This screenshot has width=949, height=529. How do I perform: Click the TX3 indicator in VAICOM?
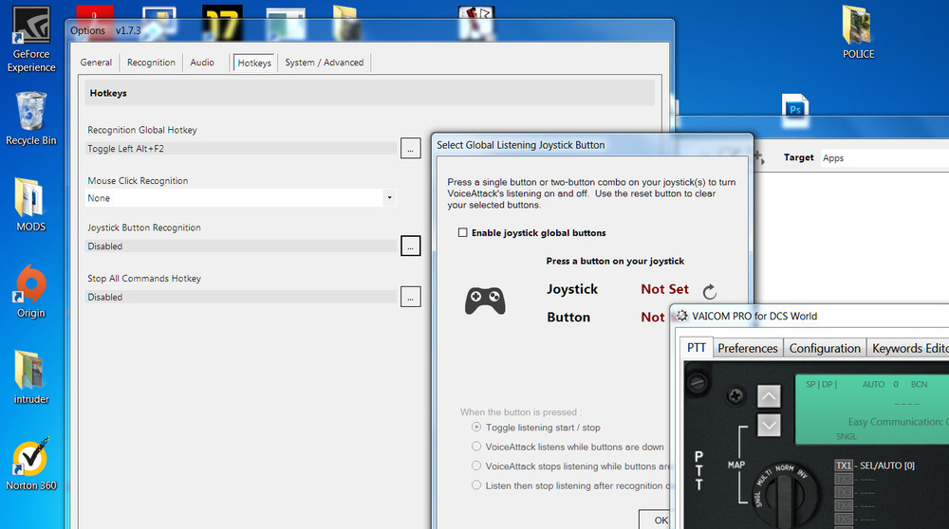844,492
